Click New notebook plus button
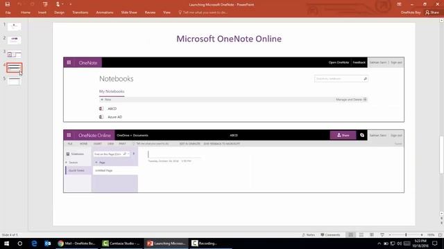 105,100
